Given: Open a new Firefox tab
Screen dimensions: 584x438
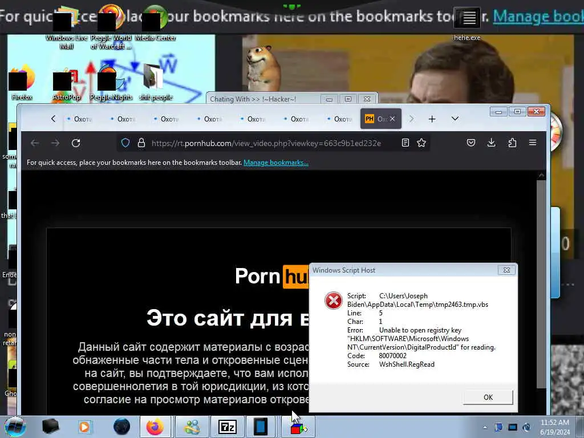Looking at the screenshot, I should click(432, 119).
